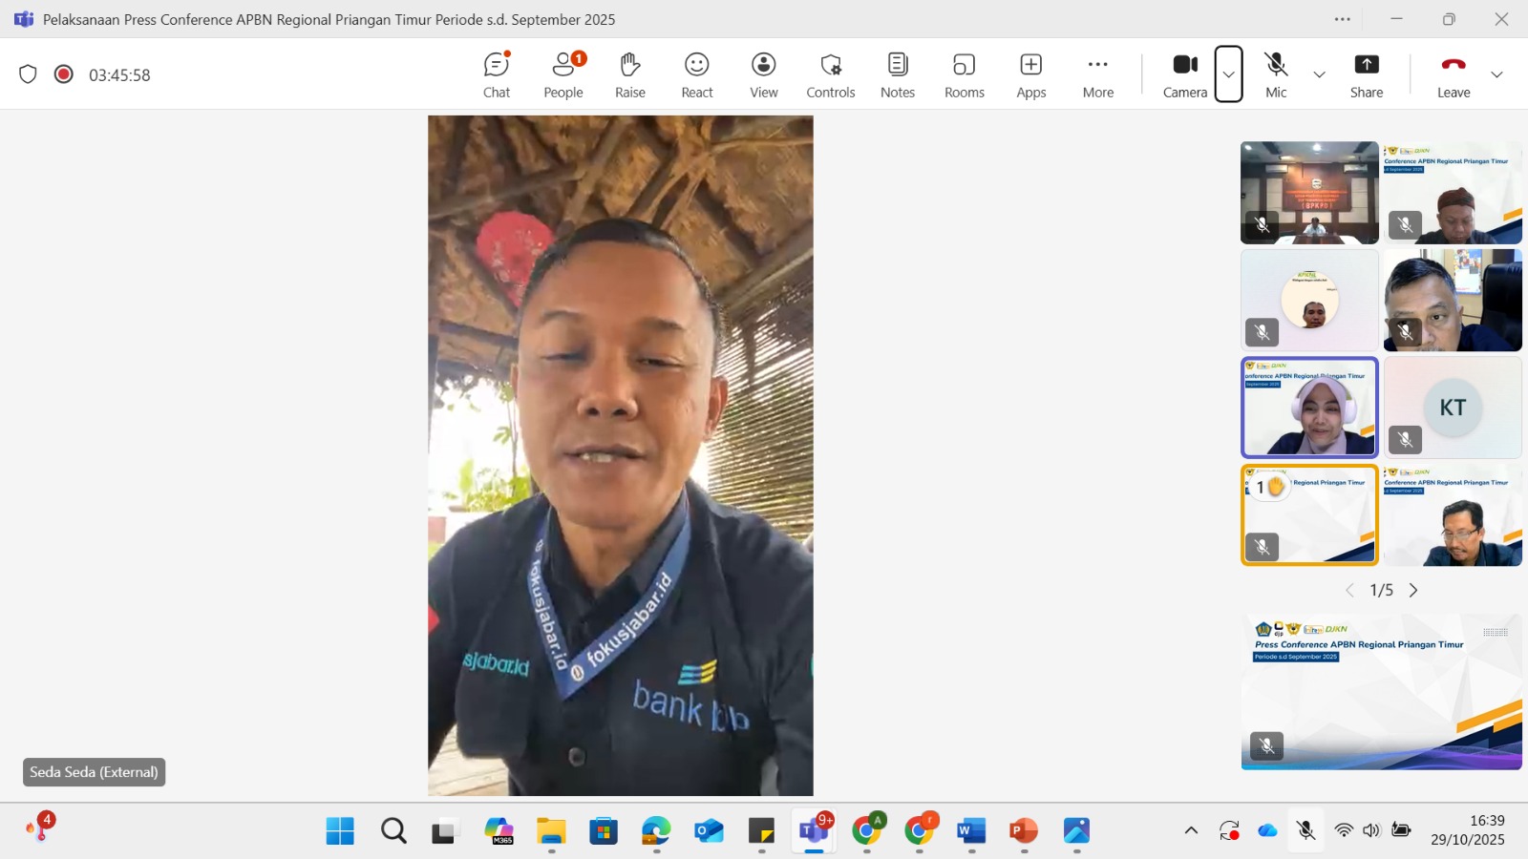Open meeting Controls
The image size is (1528, 859).
point(831,74)
